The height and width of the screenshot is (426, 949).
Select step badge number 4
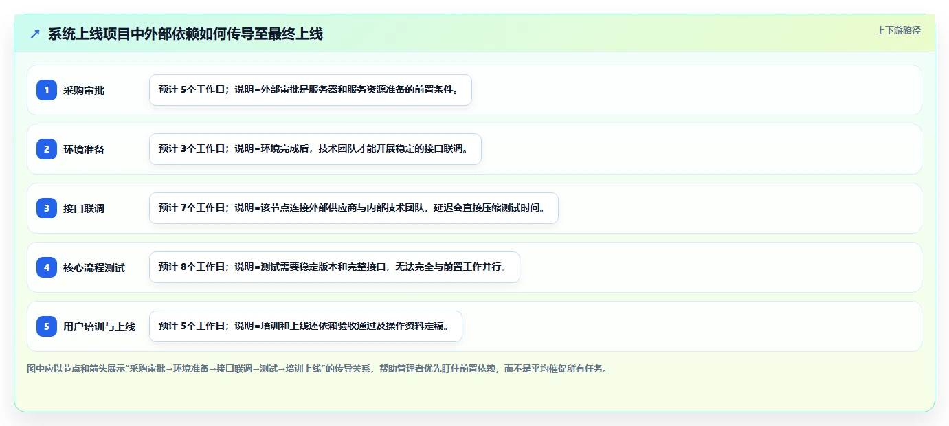47,267
